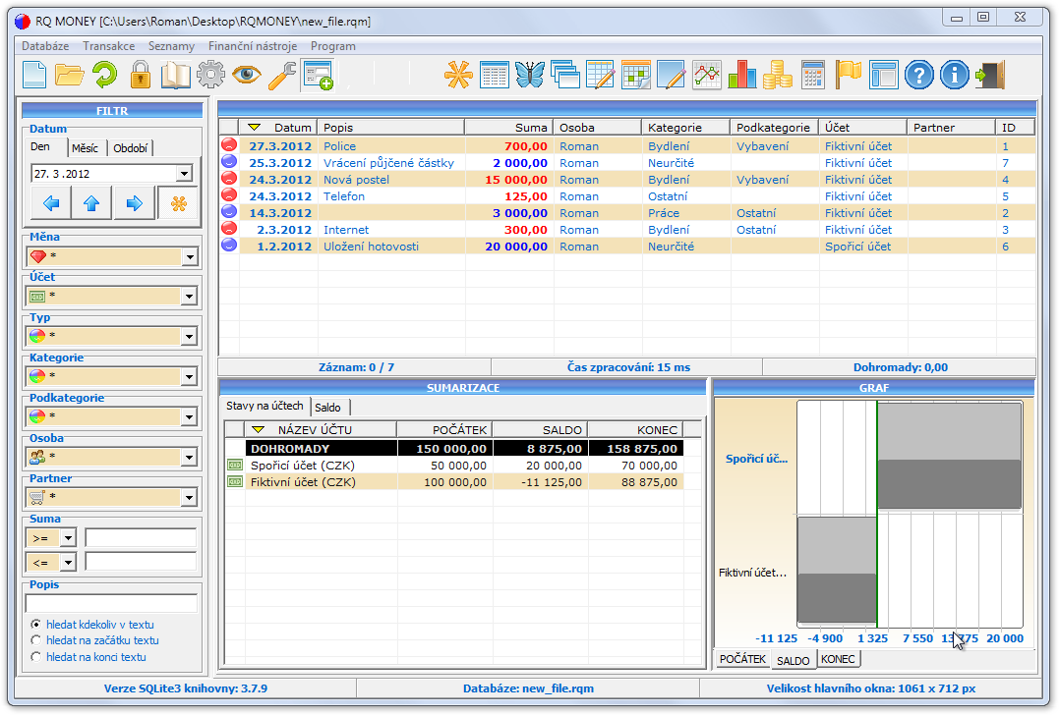Open the line chart icon
Viewport: 1059px width, 715px height.
(707, 75)
